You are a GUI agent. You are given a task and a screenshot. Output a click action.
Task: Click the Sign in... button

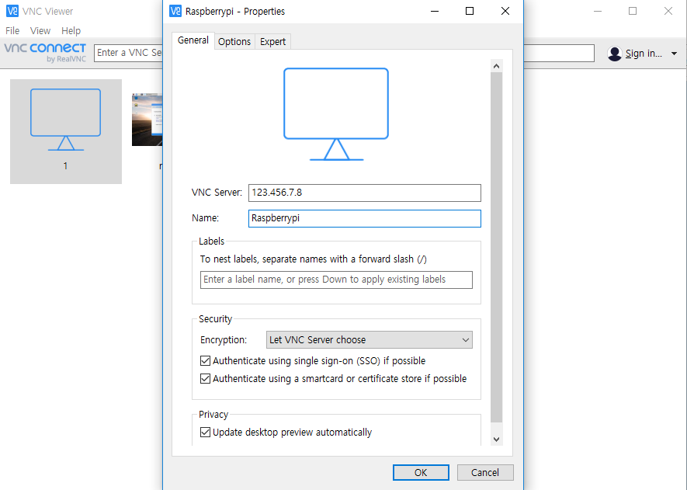tap(644, 54)
